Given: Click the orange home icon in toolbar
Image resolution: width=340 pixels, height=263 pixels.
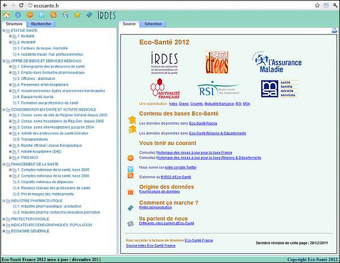Looking at the screenshot, I should pyautogui.click(x=6, y=15).
